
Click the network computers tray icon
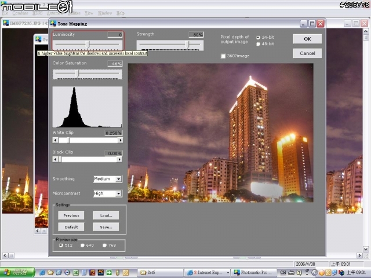coord(334,273)
